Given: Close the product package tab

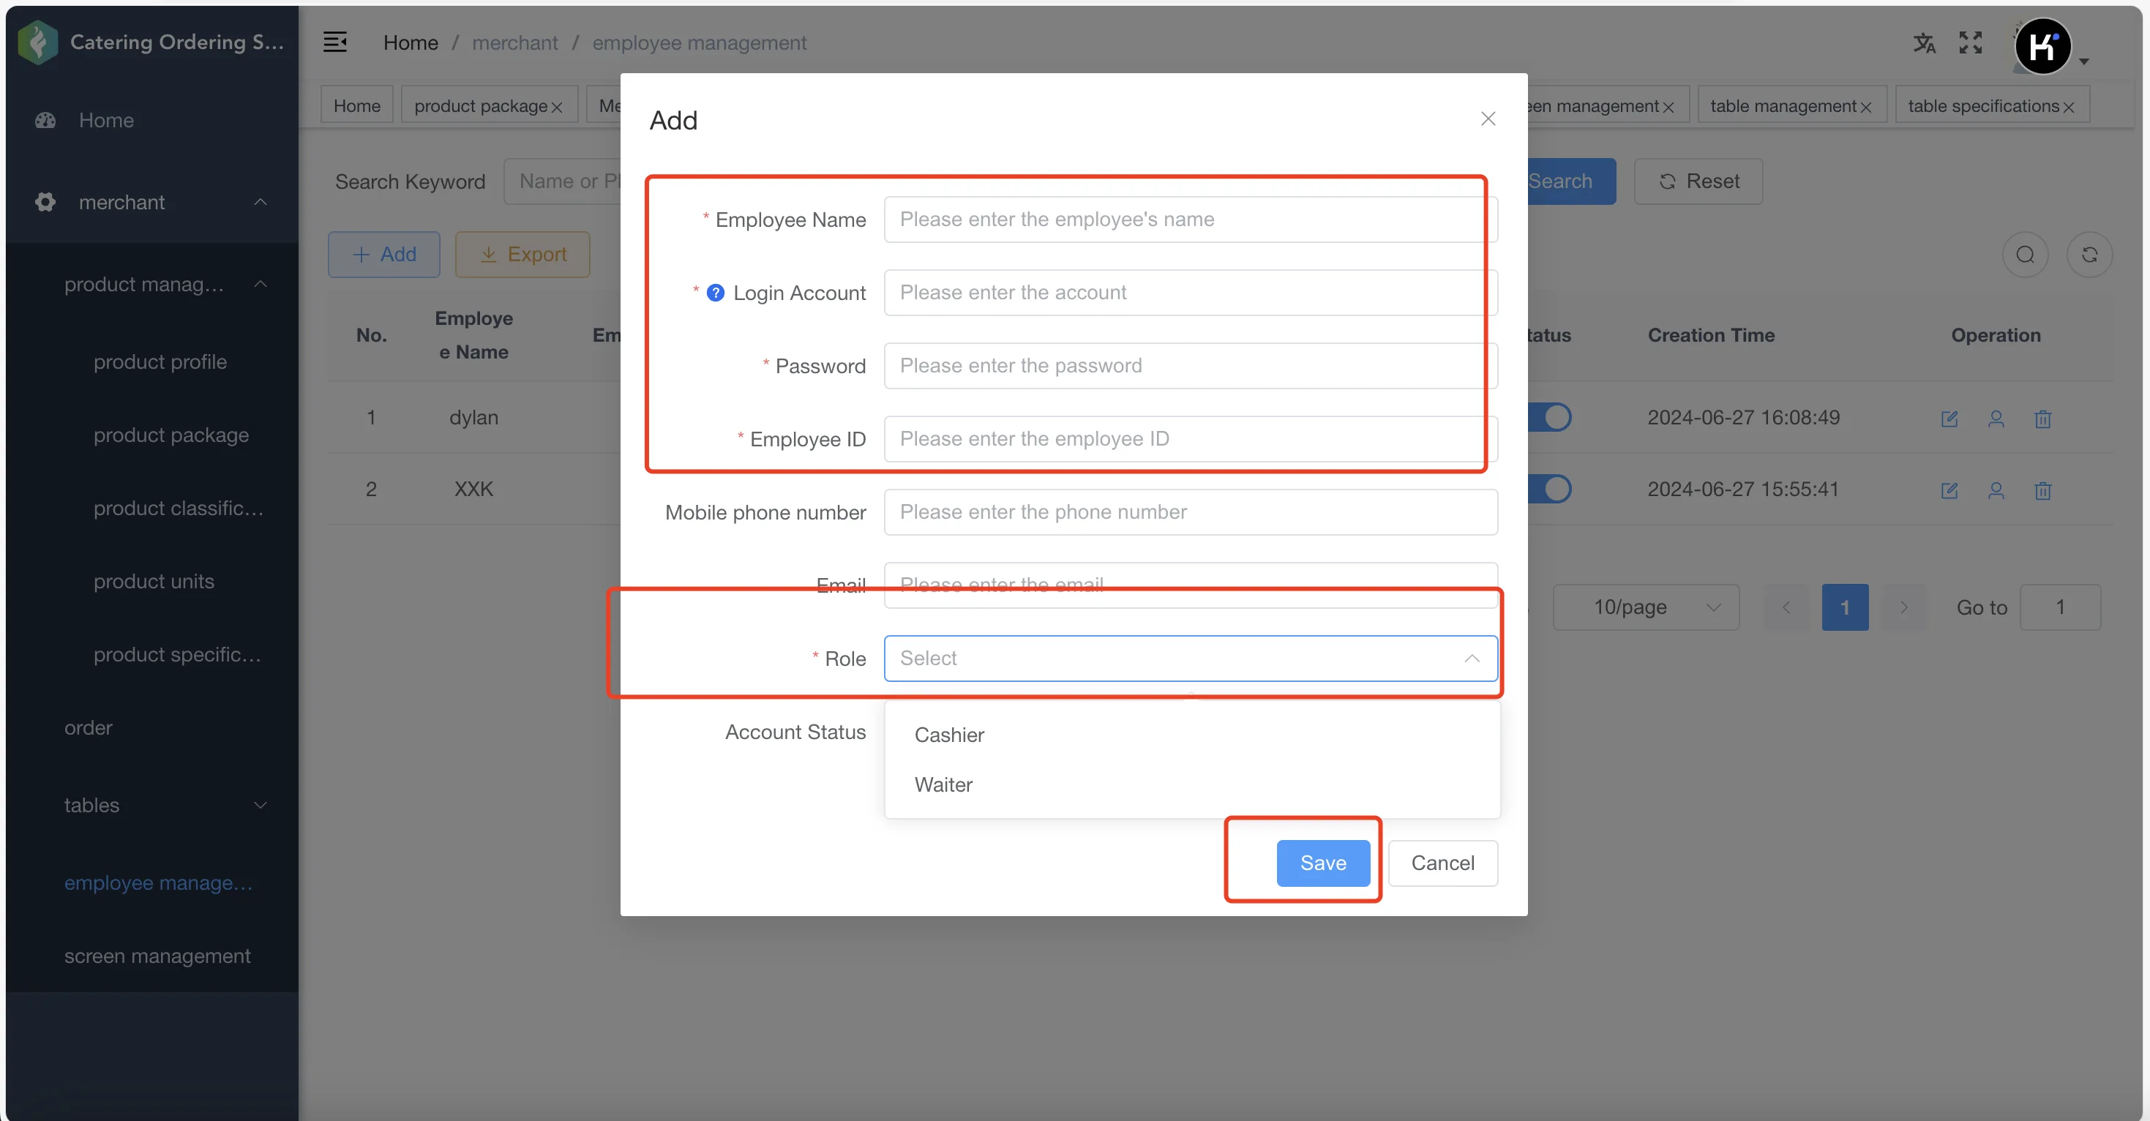Looking at the screenshot, I should [557, 107].
